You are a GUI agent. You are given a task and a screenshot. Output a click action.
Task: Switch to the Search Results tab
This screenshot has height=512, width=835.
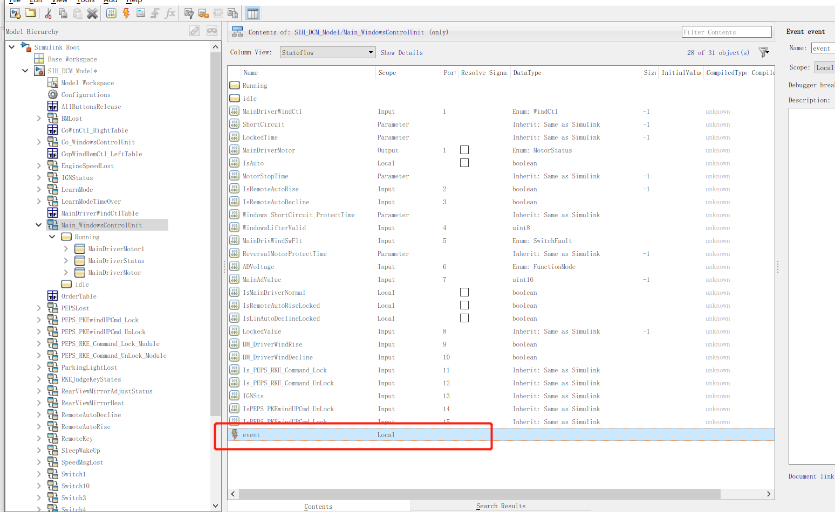tap(501, 506)
